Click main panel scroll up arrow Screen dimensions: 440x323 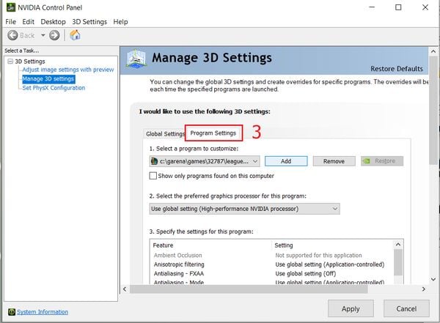[x=433, y=51]
